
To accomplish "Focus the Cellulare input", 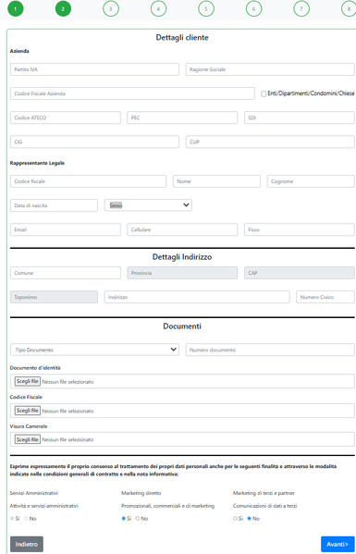I will pyautogui.click(x=182, y=229).
